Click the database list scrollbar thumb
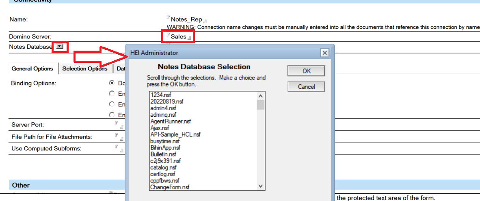The image size is (480, 201). pyautogui.click(x=261, y=105)
